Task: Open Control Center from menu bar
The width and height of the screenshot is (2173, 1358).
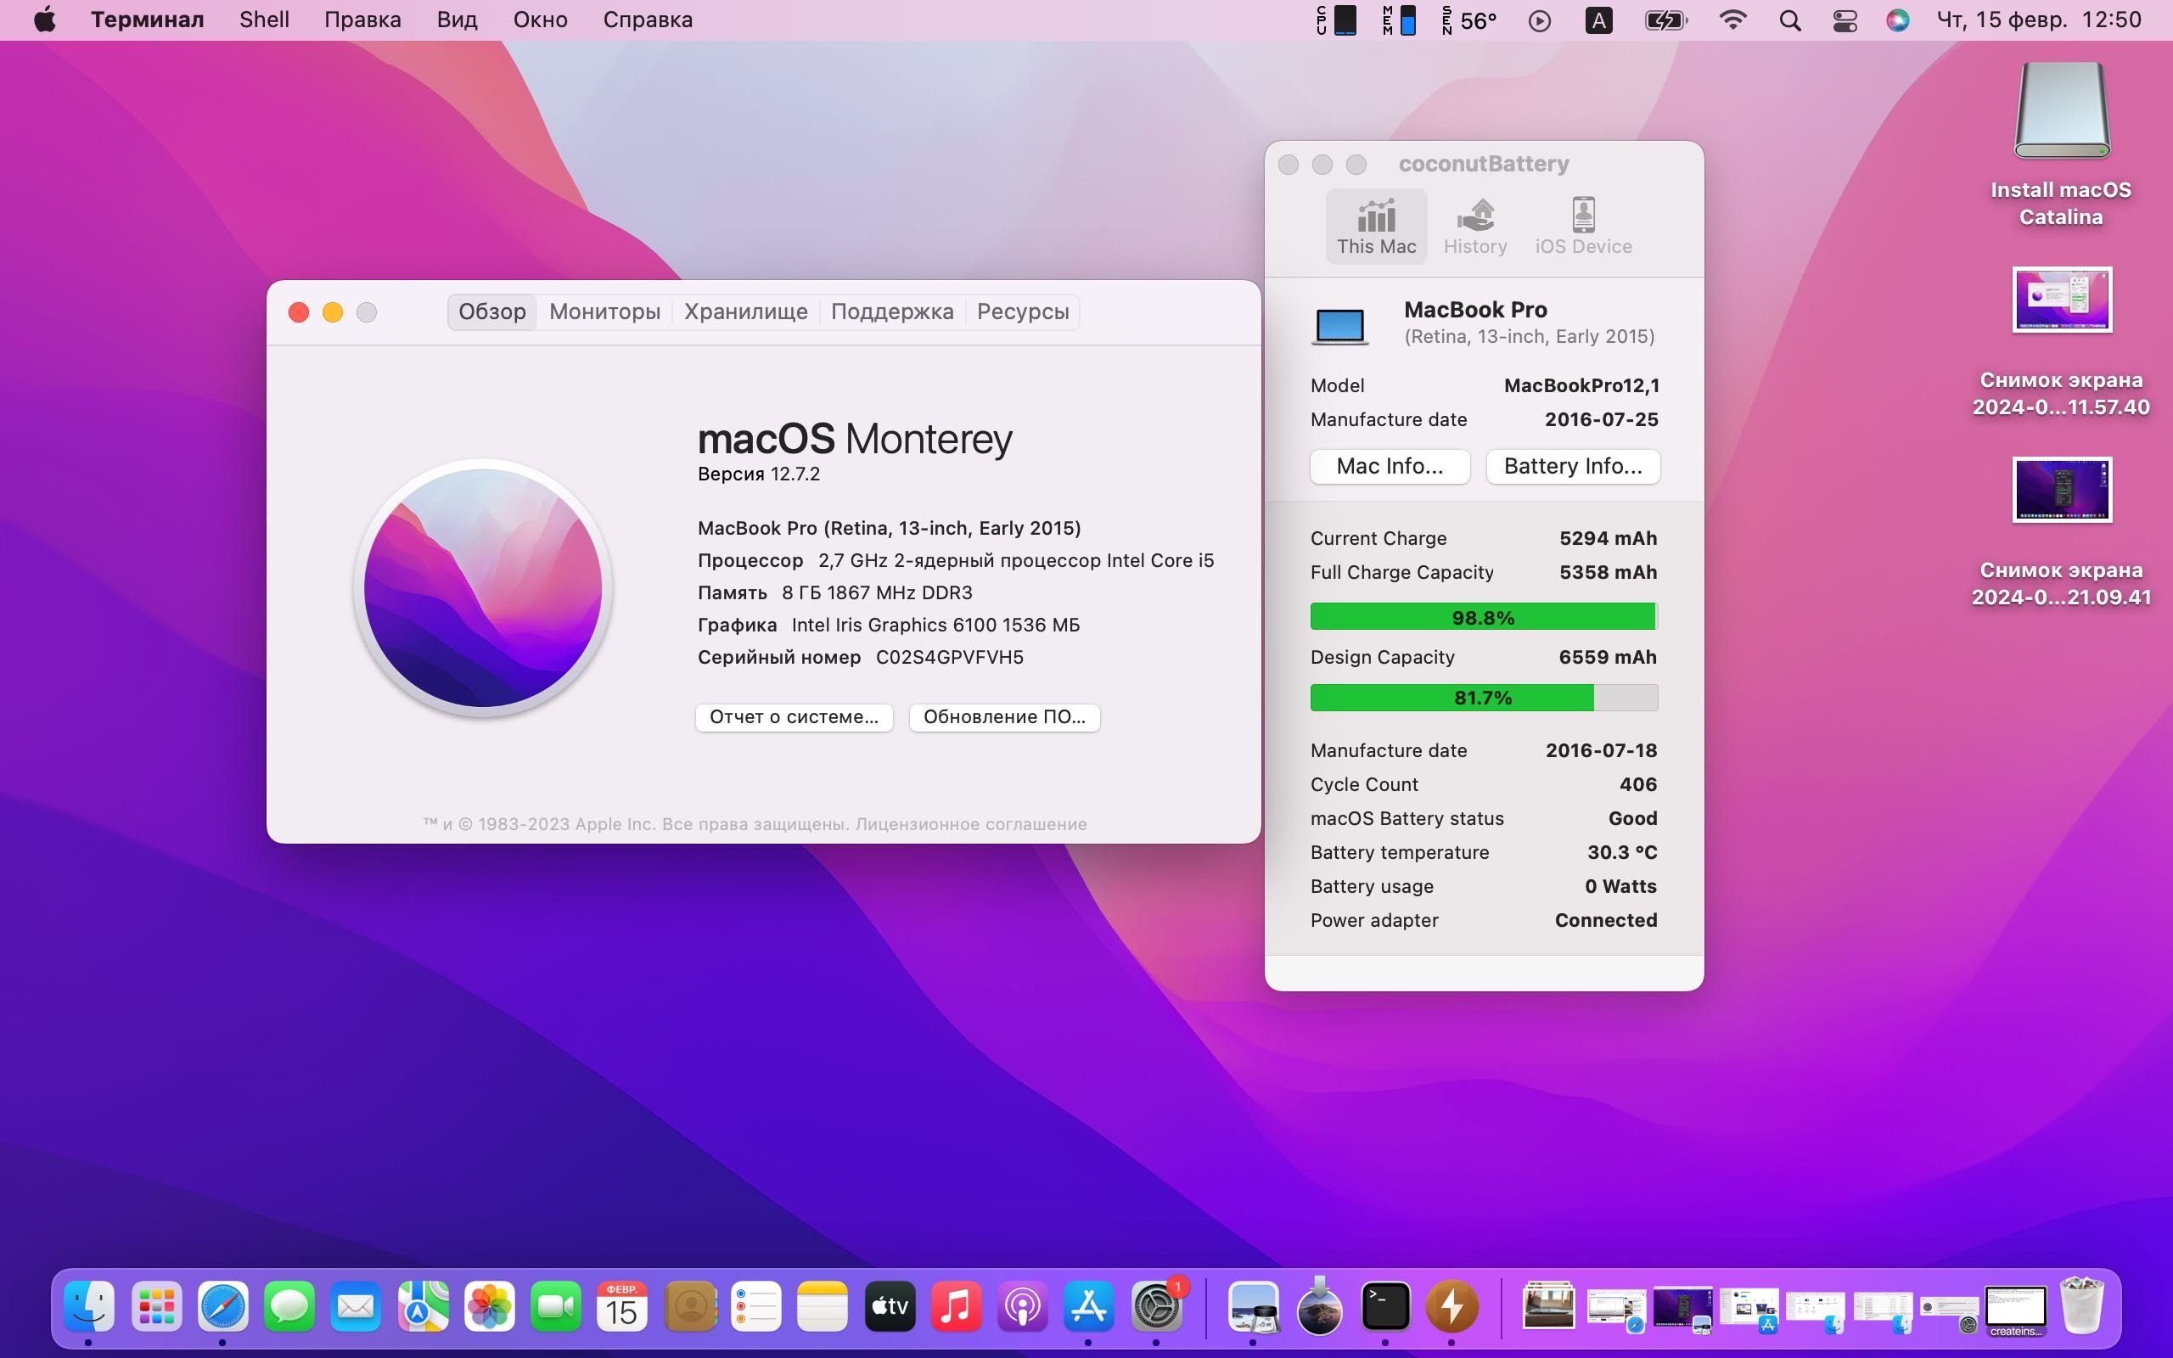Action: [x=1845, y=20]
